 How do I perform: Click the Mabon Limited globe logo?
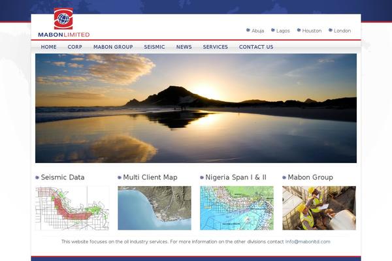[63, 19]
